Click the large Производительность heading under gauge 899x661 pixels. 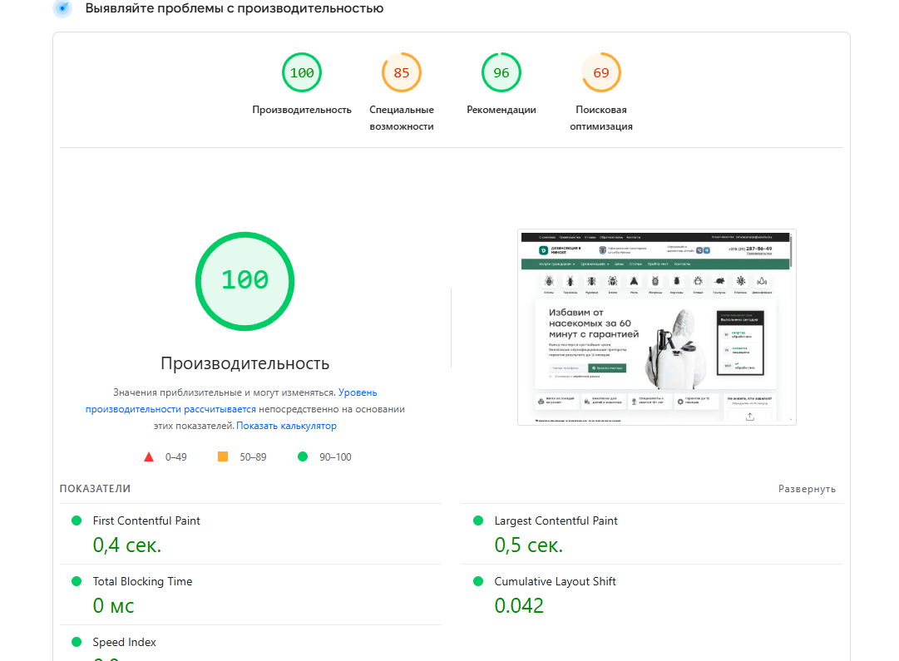click(245, 363)
